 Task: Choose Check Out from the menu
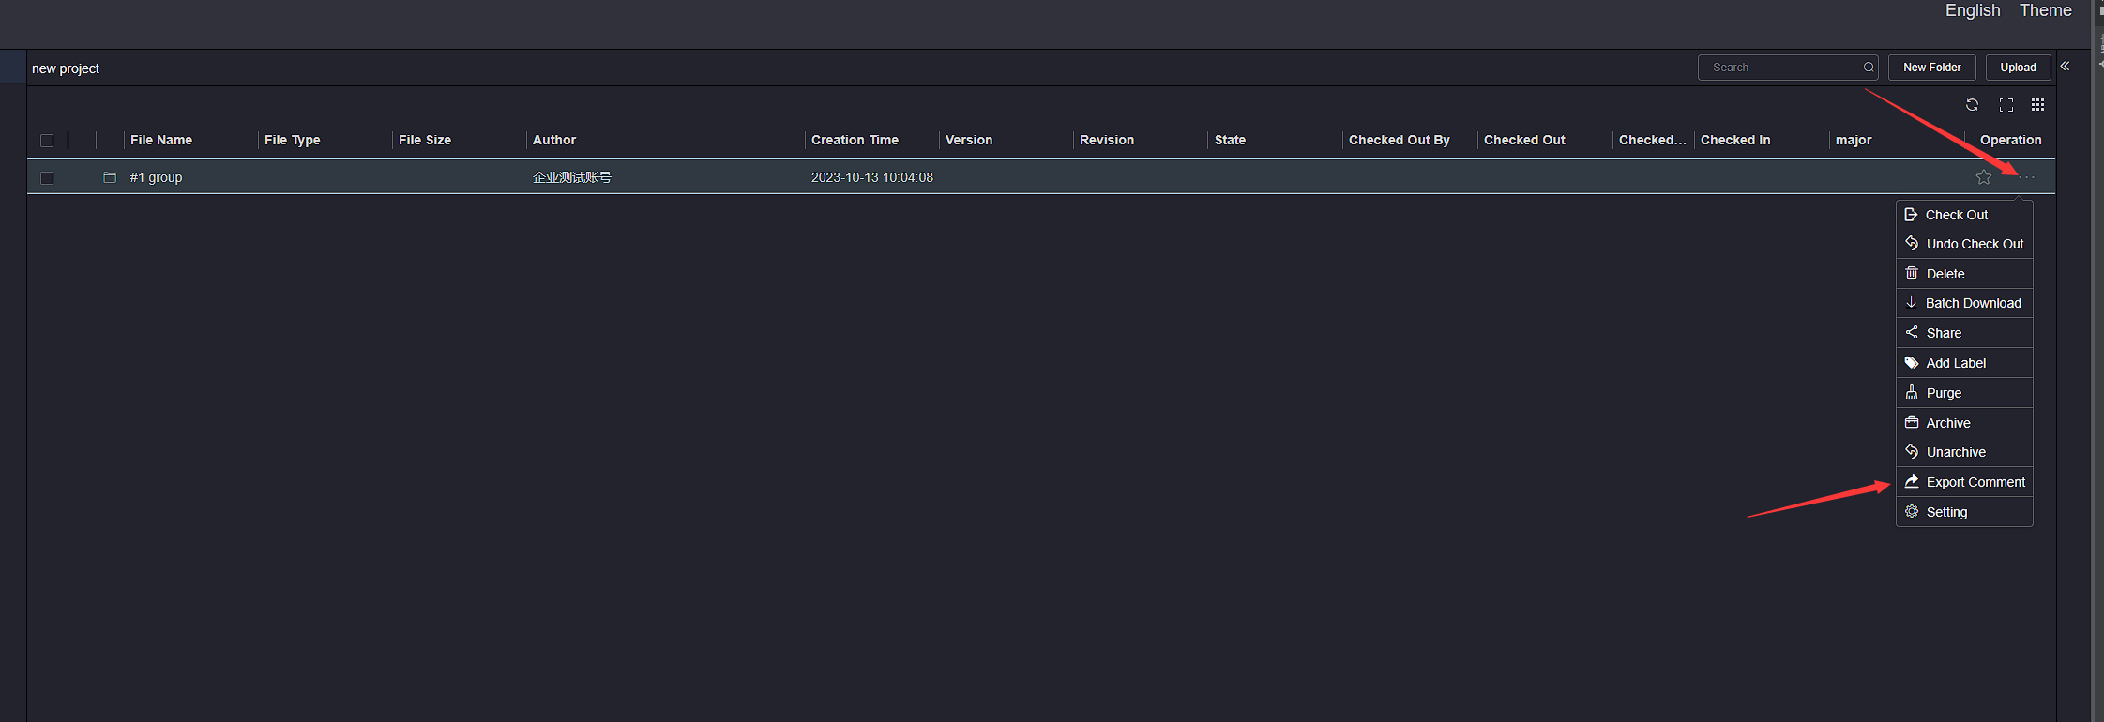[x=1964, y=215]
